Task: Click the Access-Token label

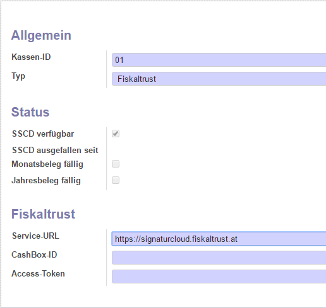Action: 38,273
